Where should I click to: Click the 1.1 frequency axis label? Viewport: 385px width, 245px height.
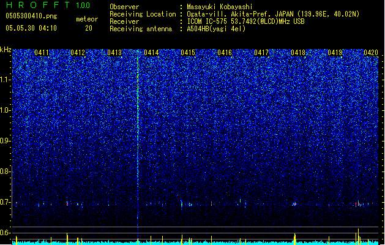(5, 80)
